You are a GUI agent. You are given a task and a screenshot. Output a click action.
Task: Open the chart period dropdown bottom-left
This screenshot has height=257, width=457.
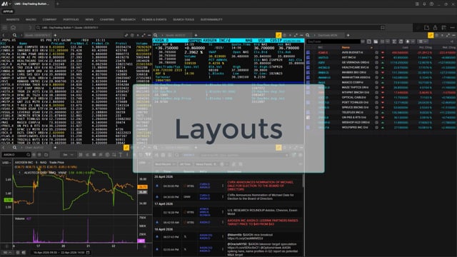[8, 252]
